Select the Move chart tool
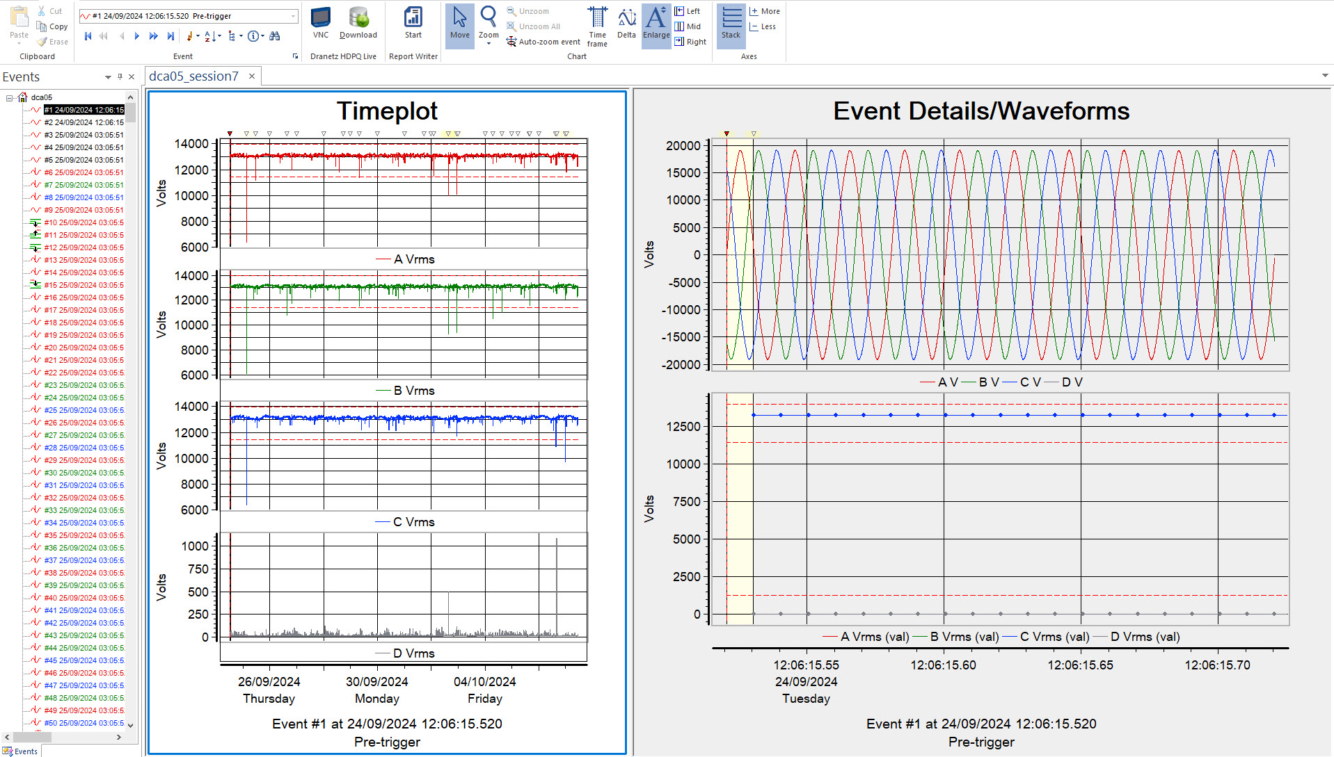The width and height of the screenshot is (1334, 757). pyautogui.click(x=459, y=26)
